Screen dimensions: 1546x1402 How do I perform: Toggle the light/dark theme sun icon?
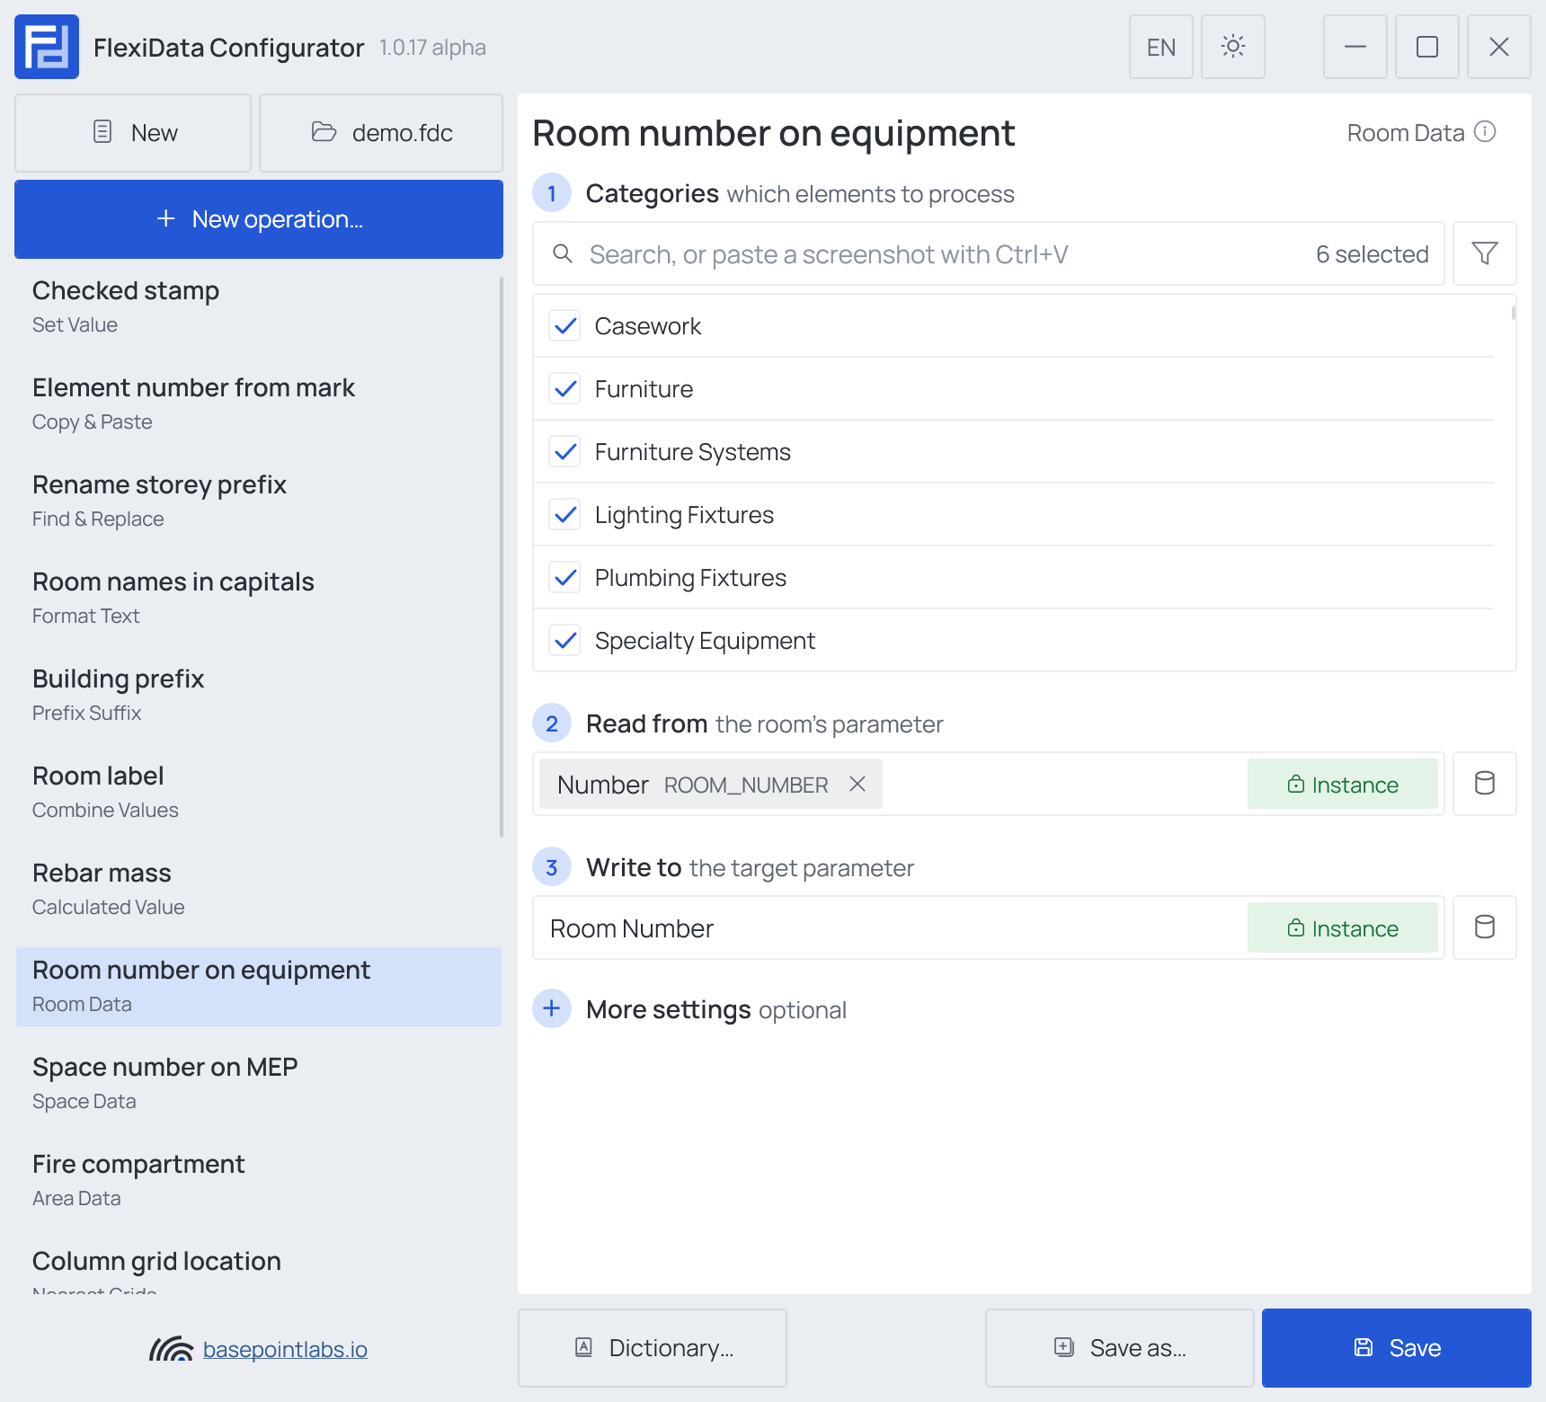click(x=1233, y=47)
